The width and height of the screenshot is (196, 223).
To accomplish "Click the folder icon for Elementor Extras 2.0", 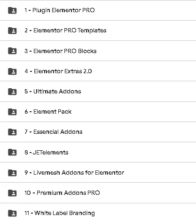I will (12, 71).
